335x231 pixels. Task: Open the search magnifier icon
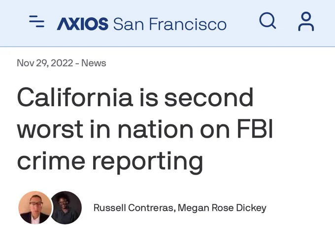point(268,21)
